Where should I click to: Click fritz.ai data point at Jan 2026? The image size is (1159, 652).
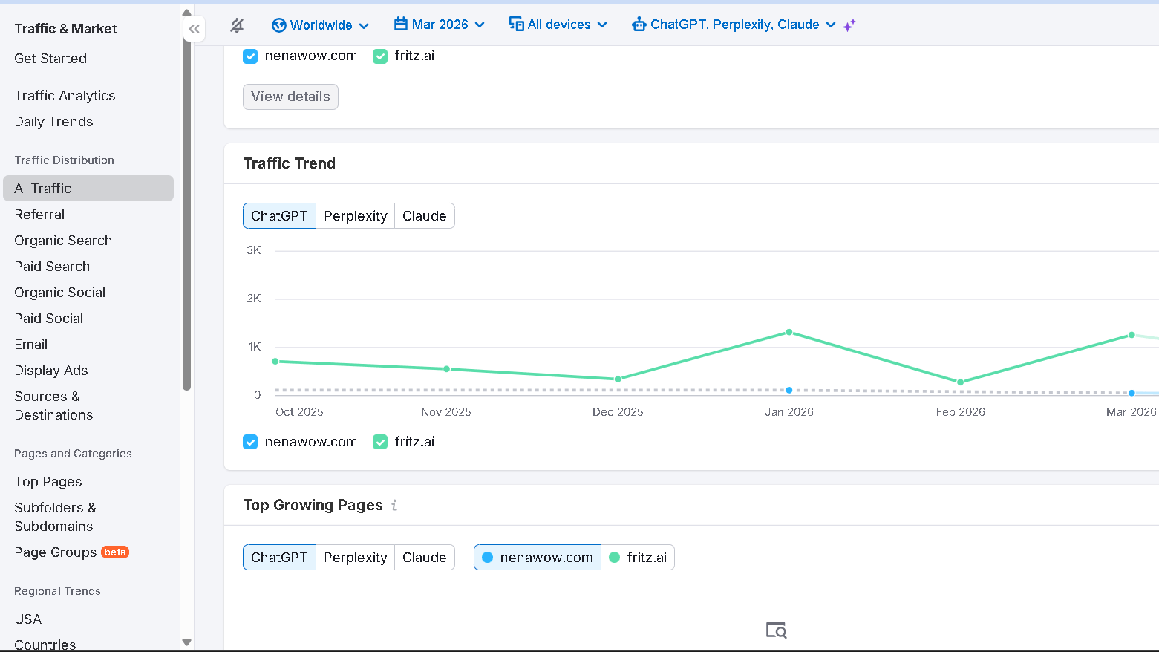tap(789, 333)
